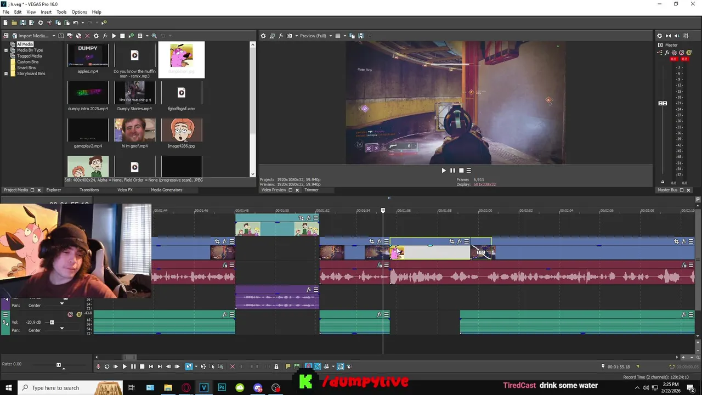Click the What's This help icon
The height and width of the screenshot is (395, 702).
[104, 22]
